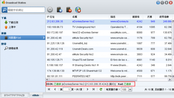Screen dimensions: 174x98
Task: Select IP 193.169.86.73
Action: (x=55, y=27)
